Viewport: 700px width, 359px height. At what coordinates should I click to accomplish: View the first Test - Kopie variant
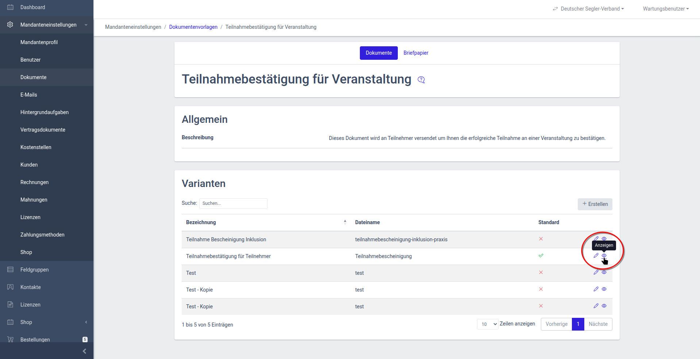pyautogui.click(x=604, y=289)
